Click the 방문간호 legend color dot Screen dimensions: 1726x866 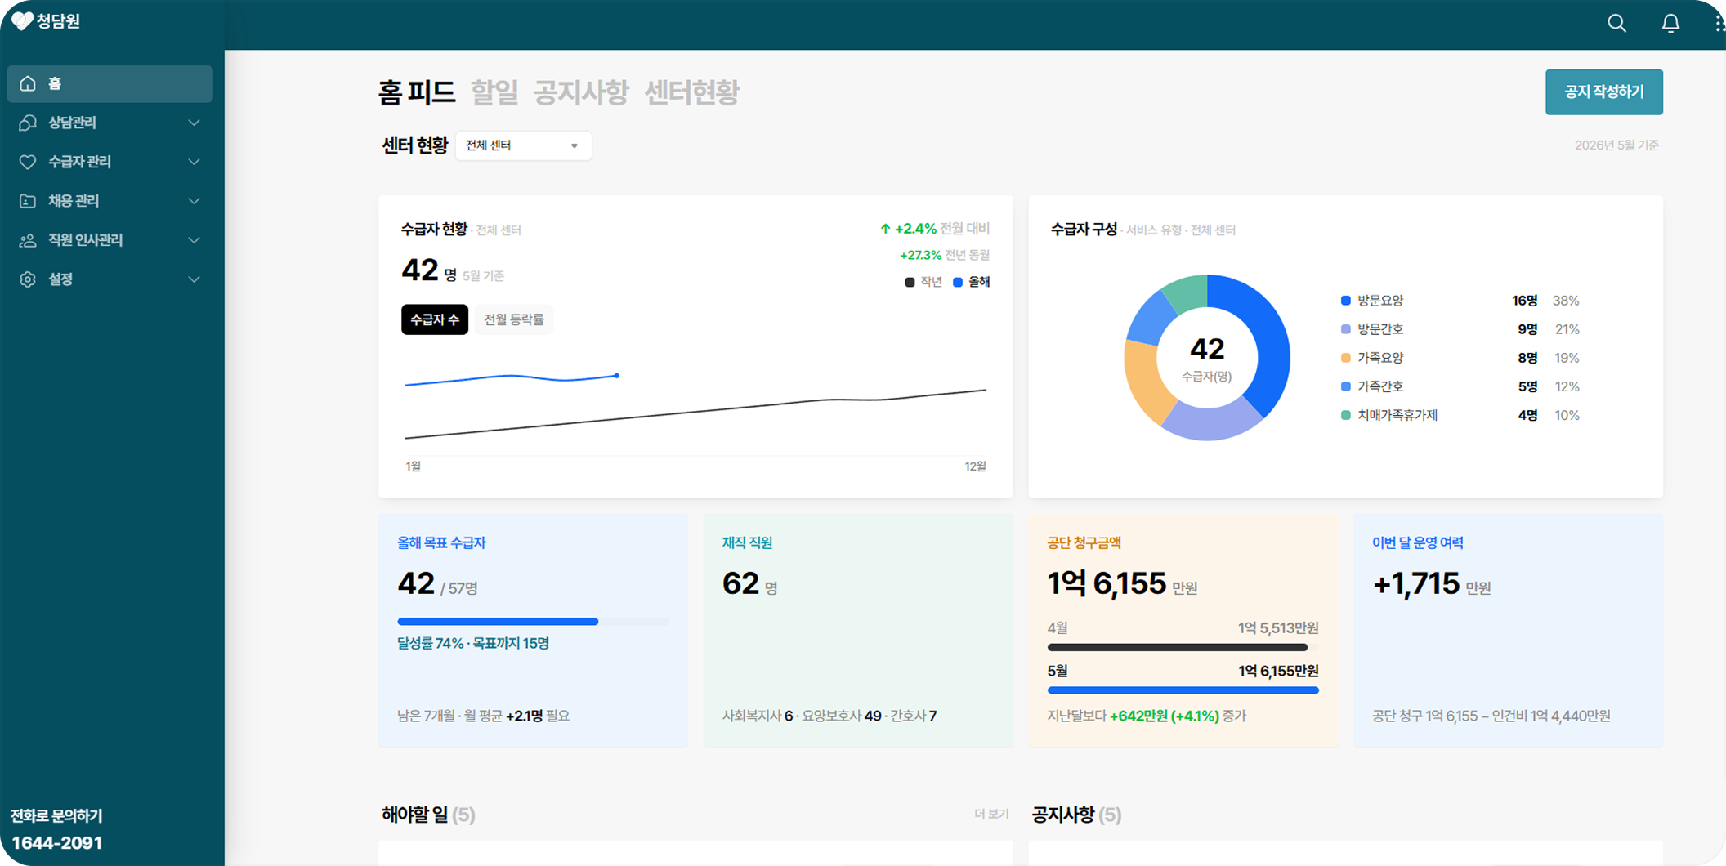1346,329
